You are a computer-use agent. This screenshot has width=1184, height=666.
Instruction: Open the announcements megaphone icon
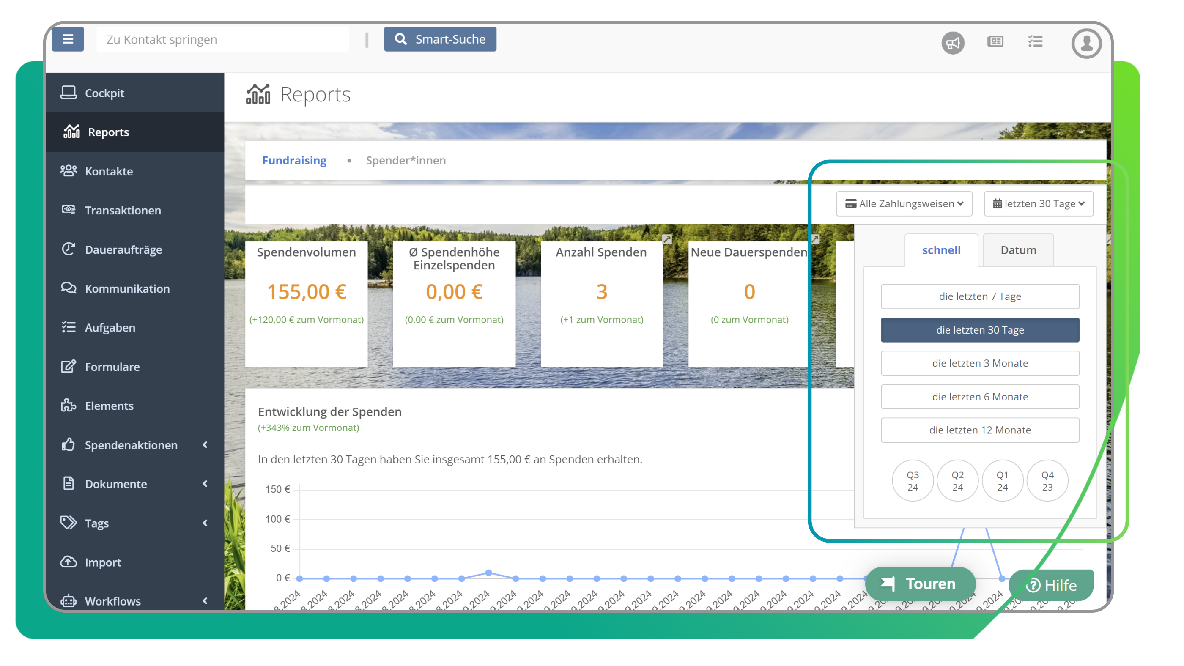click(953, 42)
